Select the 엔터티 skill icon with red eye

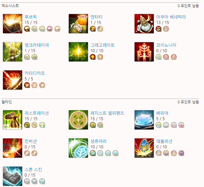pos(78,24)
